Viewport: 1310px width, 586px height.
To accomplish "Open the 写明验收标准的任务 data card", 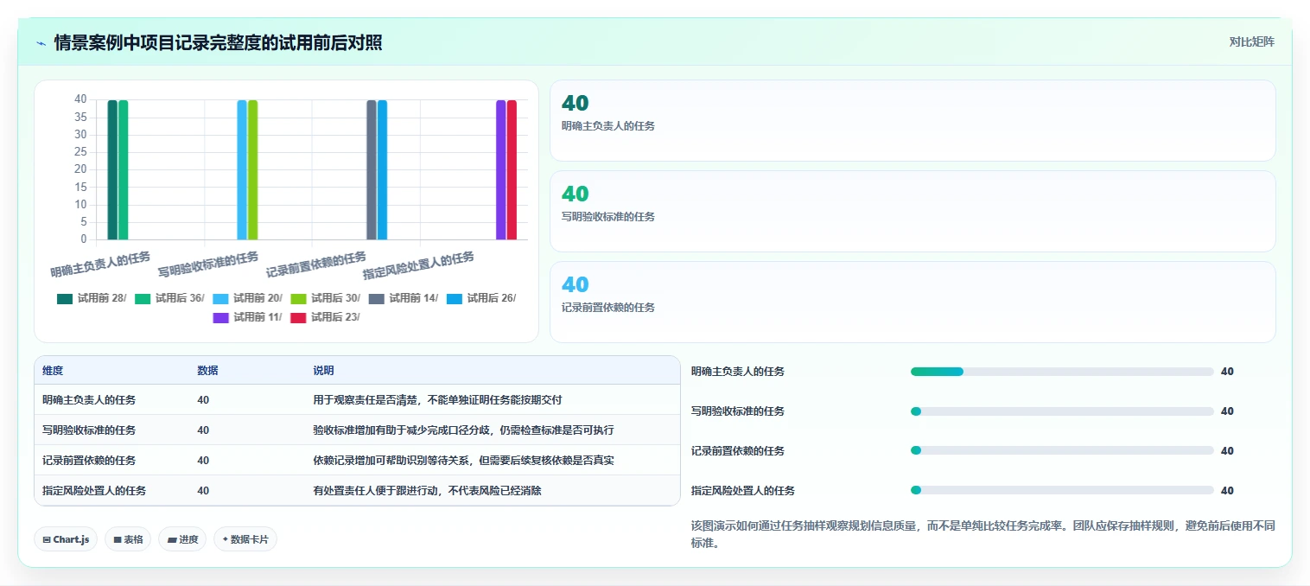I will pos(913,211).
